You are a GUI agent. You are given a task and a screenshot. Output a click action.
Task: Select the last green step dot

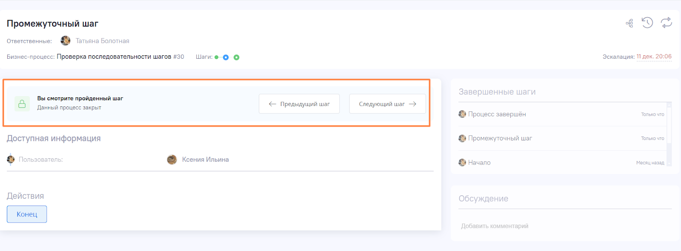pos(237,57)
